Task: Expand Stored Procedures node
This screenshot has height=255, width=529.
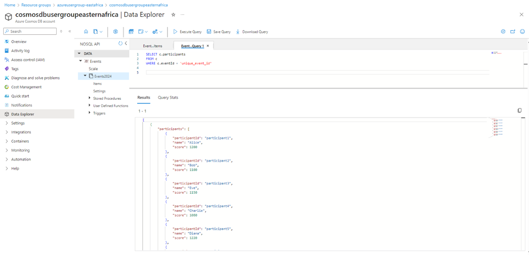Action: pyautogui.click(x=89, y=98)
